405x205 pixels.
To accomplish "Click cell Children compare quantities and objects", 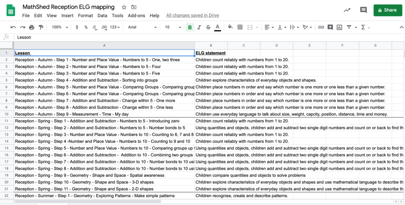I will click(x=211, y=175).
